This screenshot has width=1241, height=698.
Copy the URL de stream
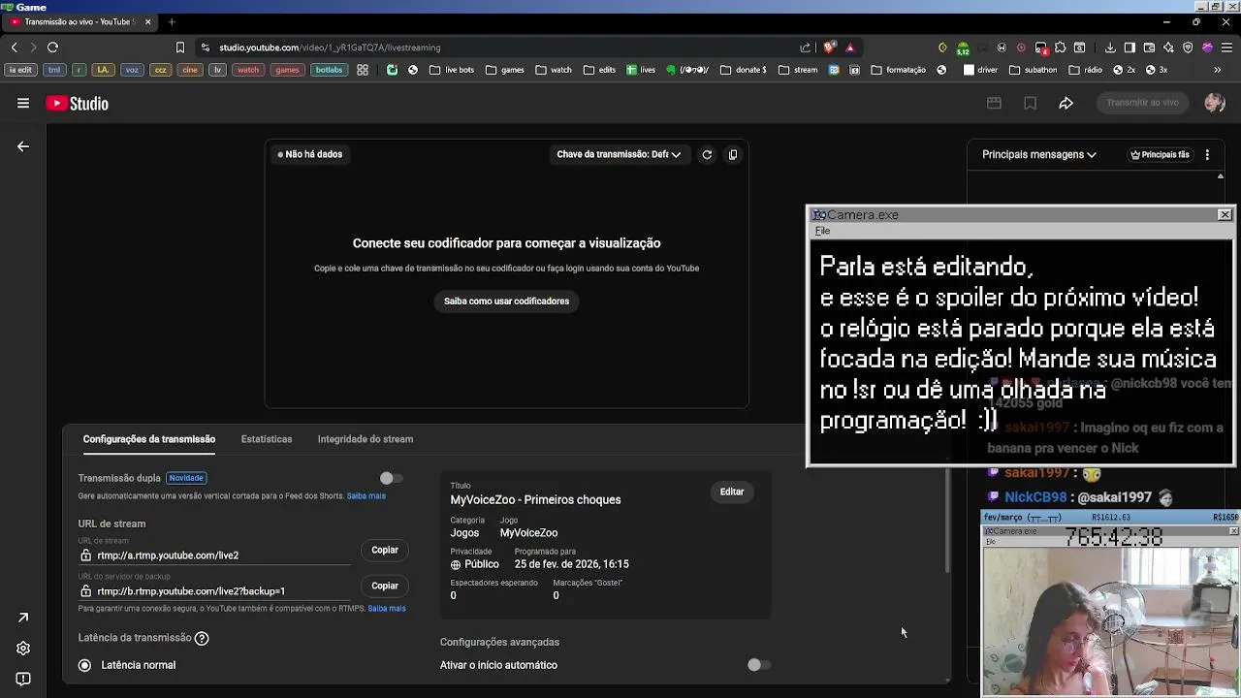tap(385, 550)
